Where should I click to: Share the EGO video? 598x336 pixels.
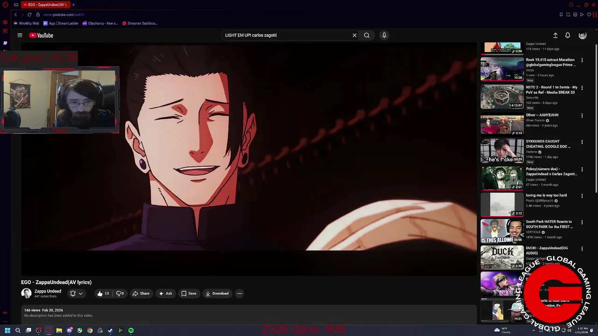click(x=141, y=294)
